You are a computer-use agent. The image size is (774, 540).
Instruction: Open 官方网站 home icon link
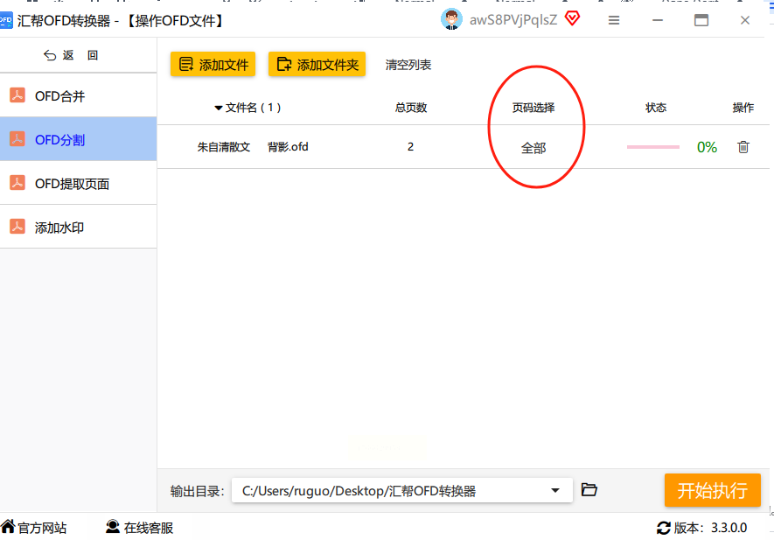tap(9, 527)
